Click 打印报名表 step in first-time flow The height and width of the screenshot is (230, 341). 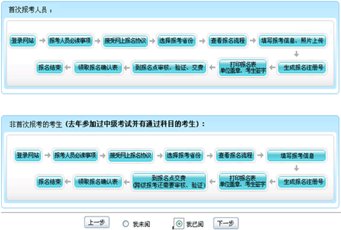pyautogui.click(x=243, y=67)
